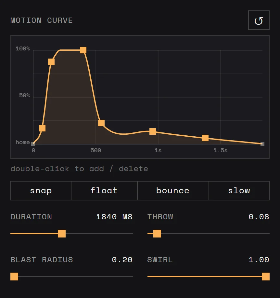
Task: Click the MOTION CURVE heading
Action: coord(42,20)
